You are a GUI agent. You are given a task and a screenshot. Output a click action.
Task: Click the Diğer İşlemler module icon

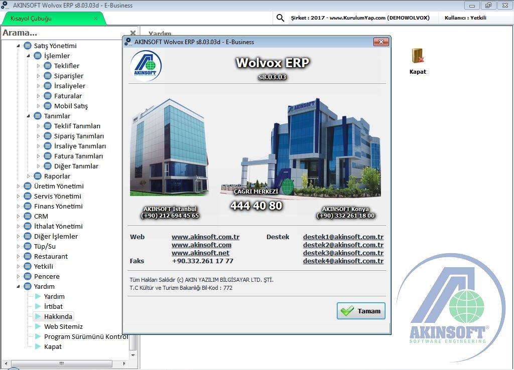[28, 237]
